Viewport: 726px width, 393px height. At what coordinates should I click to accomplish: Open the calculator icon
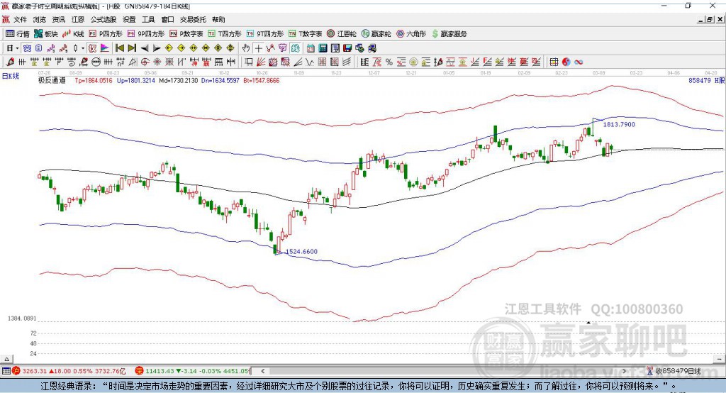(x=323, y=48)
